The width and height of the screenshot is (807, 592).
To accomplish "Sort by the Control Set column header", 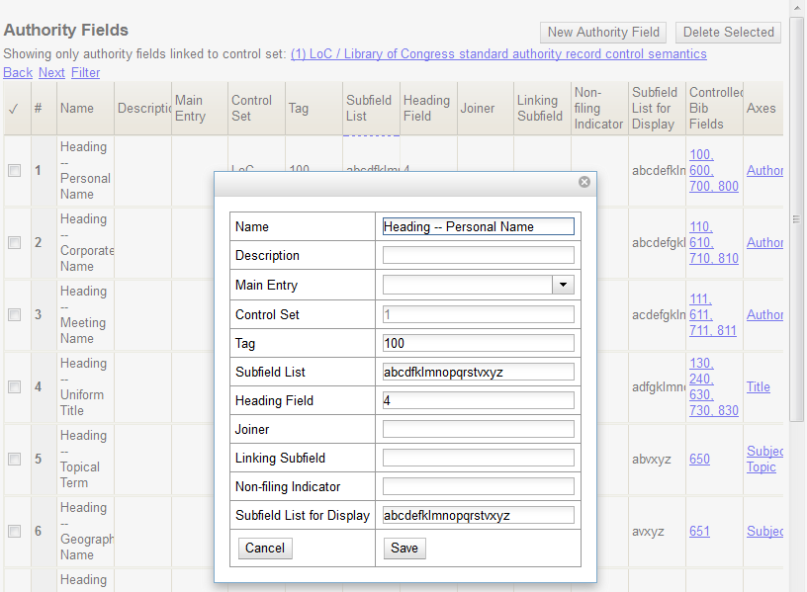I will point(257,109).
